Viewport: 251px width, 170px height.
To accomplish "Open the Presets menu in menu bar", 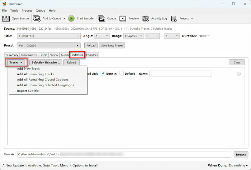I will pos(27,11).
